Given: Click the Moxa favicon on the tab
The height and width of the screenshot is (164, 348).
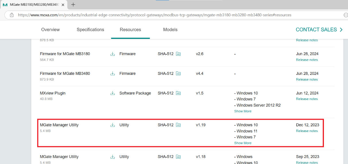Looking at the screenshot, I should 5,5.
